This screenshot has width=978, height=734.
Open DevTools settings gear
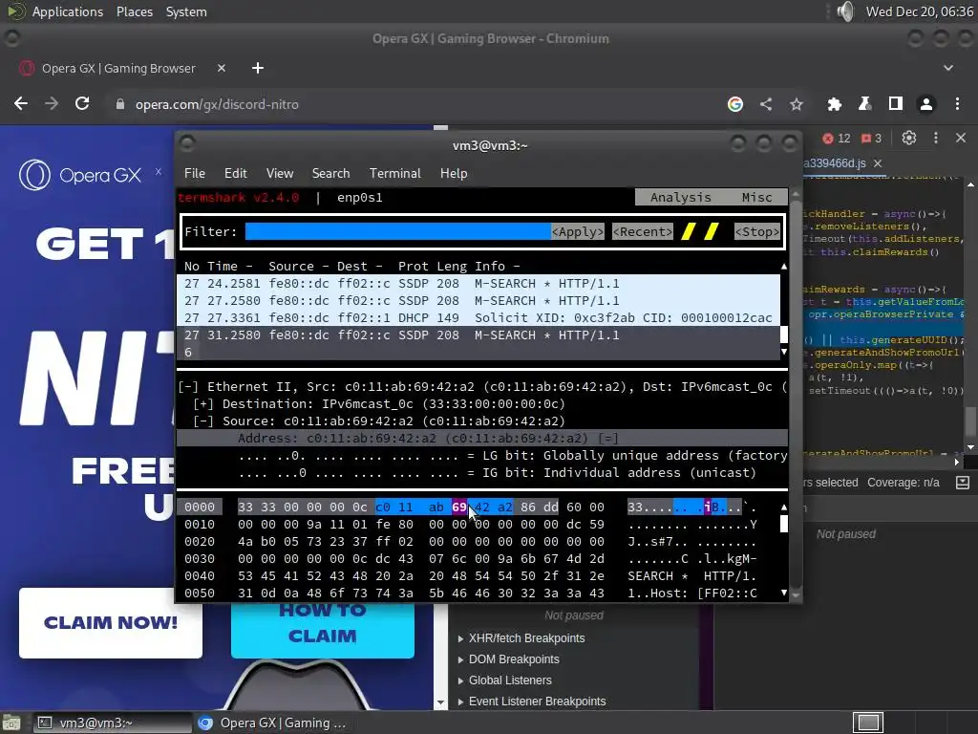909,138
